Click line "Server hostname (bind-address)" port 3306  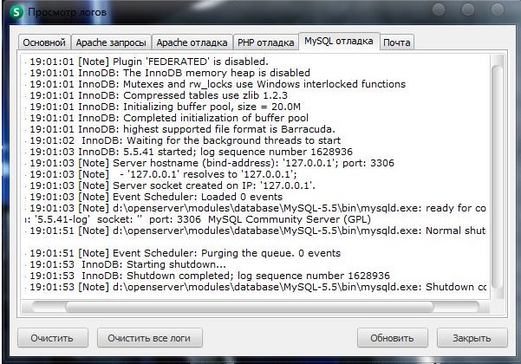tap(212, 164)
